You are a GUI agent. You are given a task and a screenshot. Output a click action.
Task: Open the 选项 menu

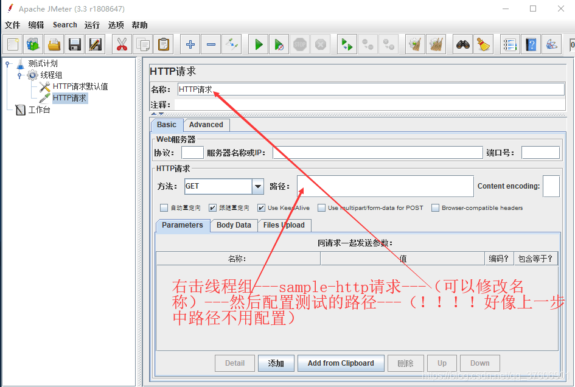coord(116,25)
